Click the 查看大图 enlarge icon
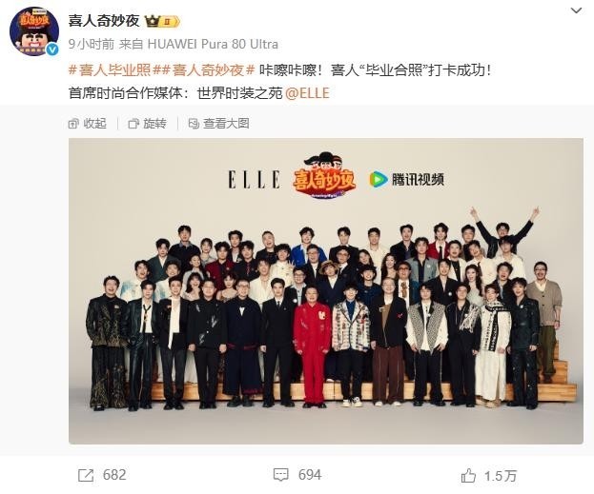 (194, 124)
